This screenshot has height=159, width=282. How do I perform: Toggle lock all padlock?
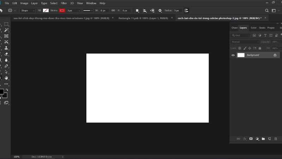260,48
